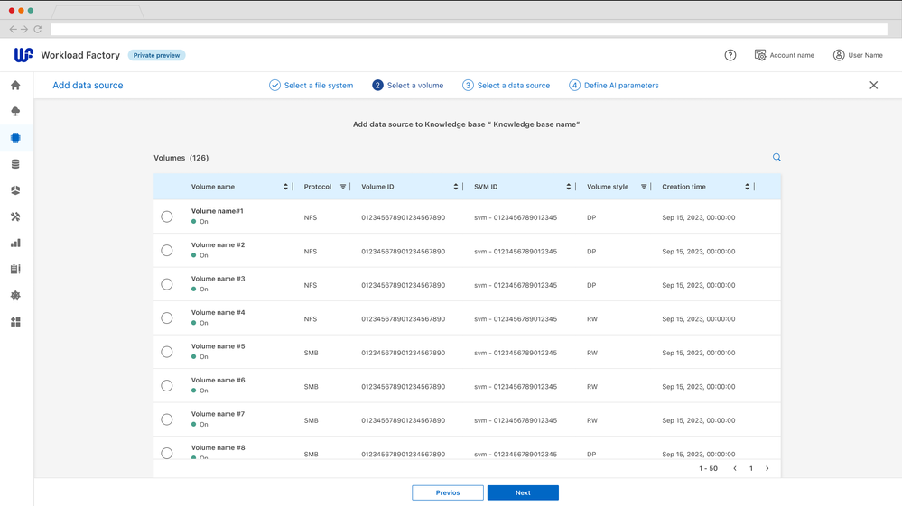The height and width of the screenshot is (506, 902).
Task: Click the tools wrench icon in sidebar
Action: [15, 217]
